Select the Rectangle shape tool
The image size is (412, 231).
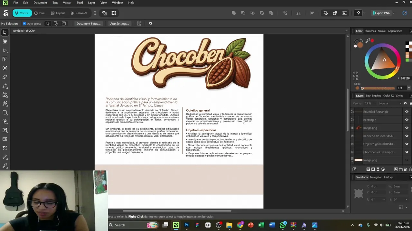[5, 113]
